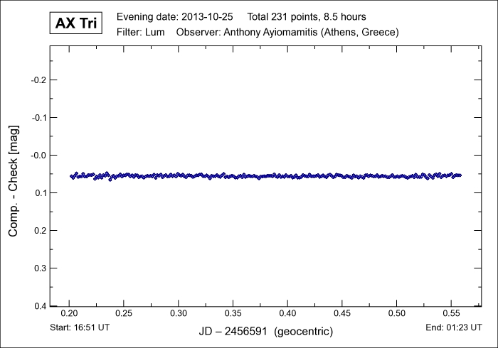Image resolution: width=498 pixels, height=348 pixels.
Task: Click the observer name Anthony Ayiomamitis
Action: pyautogui.click(x=287, y=32)
